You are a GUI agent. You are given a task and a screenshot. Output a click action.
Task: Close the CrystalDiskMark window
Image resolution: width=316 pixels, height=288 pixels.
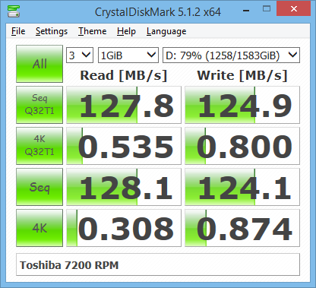click(293, 9)
